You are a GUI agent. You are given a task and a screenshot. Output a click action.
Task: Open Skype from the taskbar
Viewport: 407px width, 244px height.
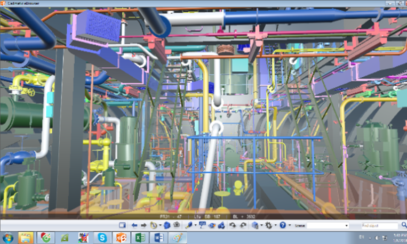pyautogui.click(x=102, y=238)
